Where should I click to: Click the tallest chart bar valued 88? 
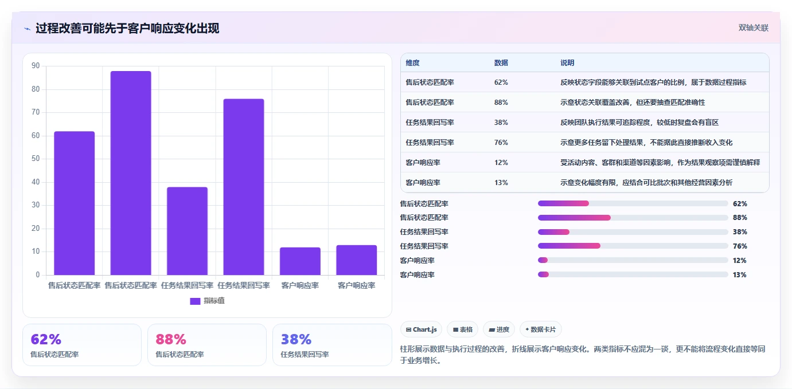point(131,173)
